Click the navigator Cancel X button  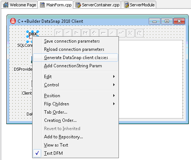click(130, 33)
